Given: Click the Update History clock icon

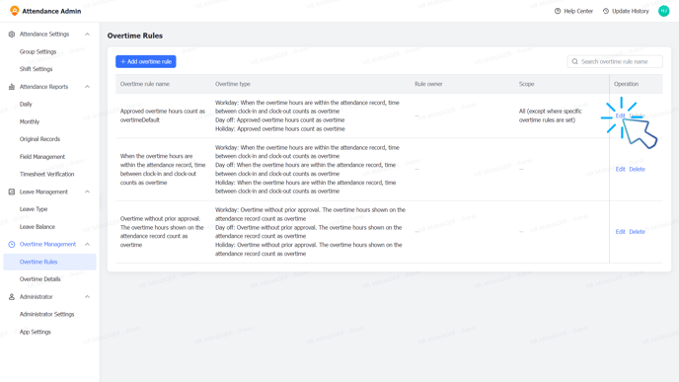Looking at the screenshot, I should pos(605,11).
